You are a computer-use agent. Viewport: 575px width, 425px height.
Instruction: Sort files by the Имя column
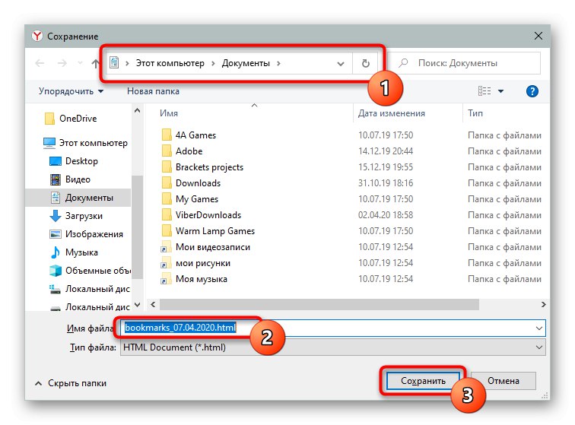(x=169, y=113)
